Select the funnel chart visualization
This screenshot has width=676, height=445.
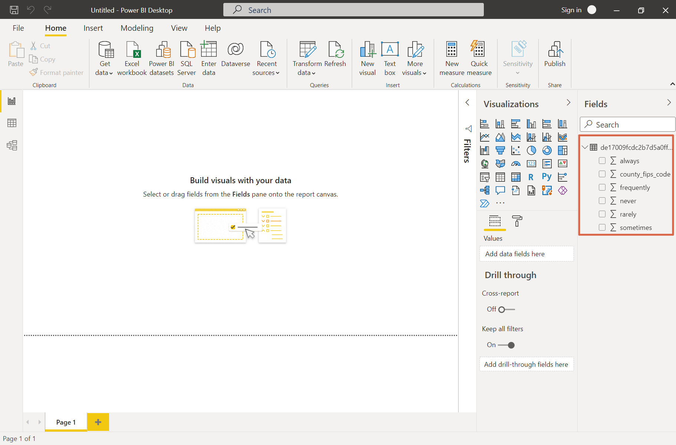pos(501,150)
